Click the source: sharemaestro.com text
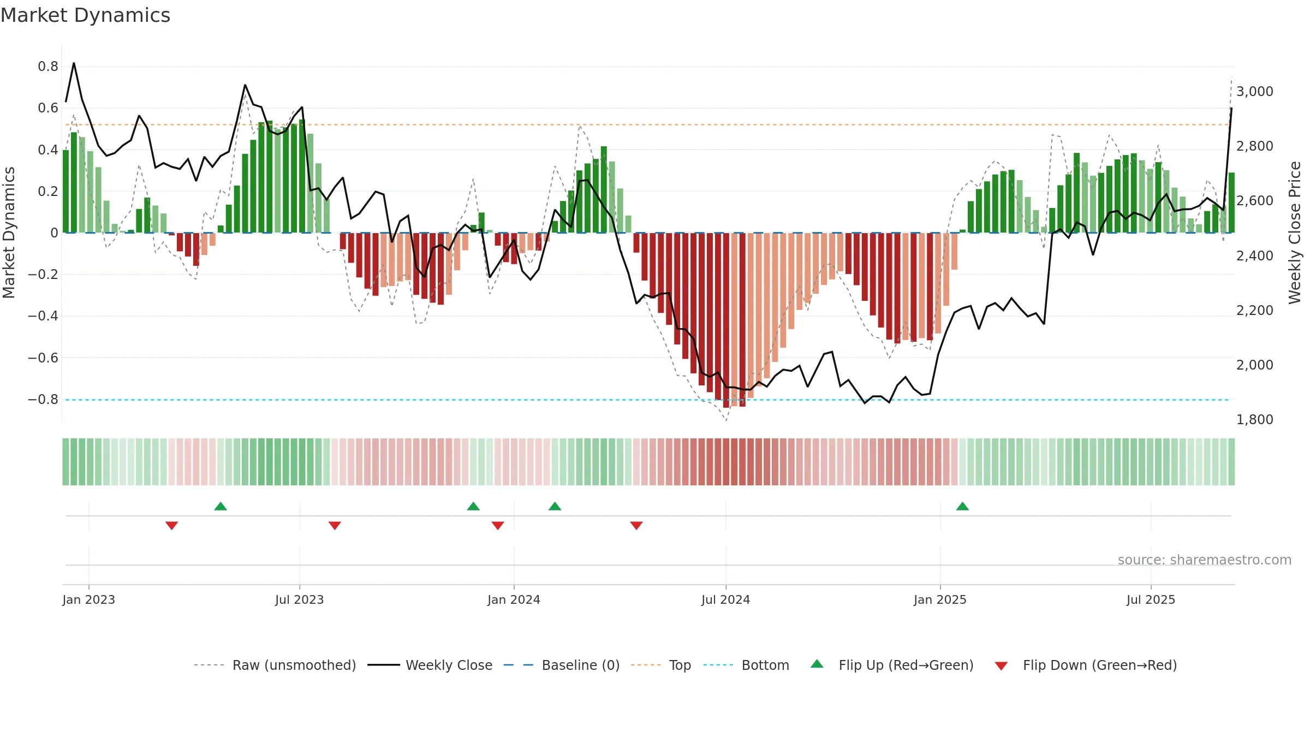The height and width of the screenshot is (737, 1310). [x=1205, y=560]
